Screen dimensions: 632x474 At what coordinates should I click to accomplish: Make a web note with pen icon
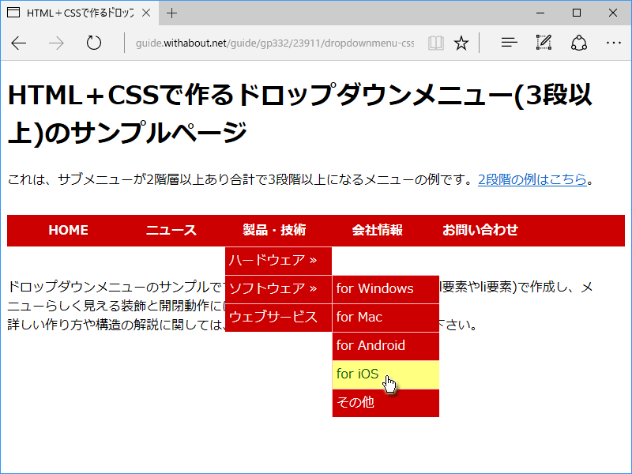pyautogui.click(x=544, y=43)
